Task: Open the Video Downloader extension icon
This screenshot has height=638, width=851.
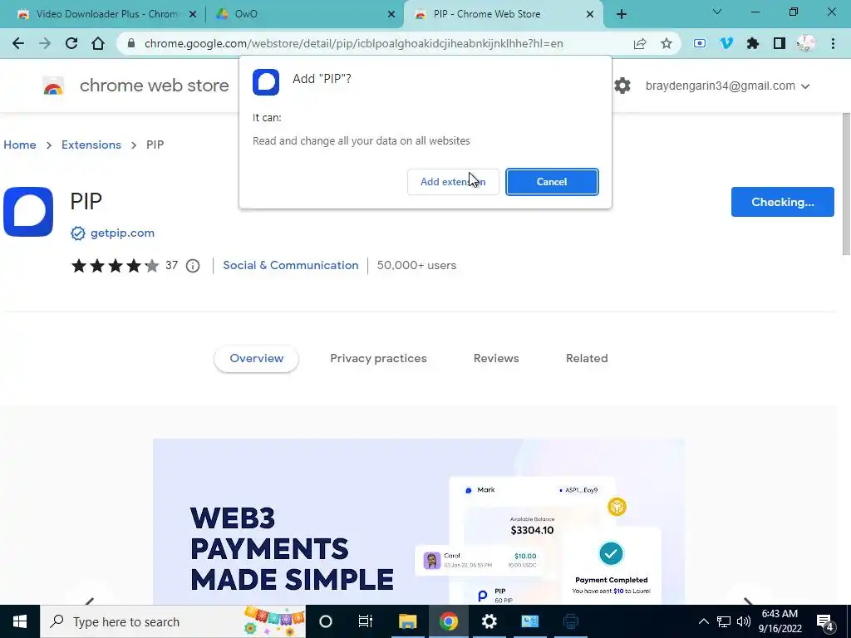Action: tap(700, 43)
